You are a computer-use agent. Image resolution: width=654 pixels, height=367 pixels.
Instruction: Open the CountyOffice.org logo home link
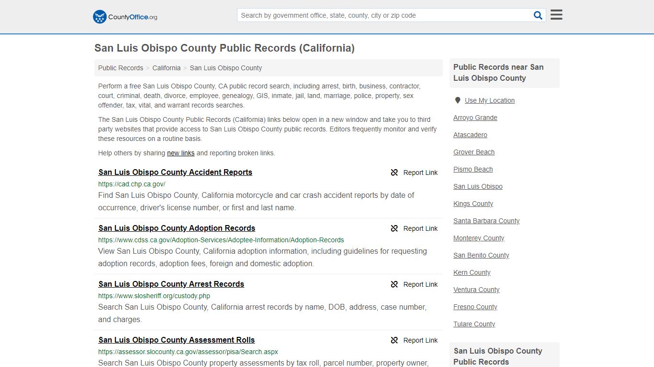coord(125,17)
